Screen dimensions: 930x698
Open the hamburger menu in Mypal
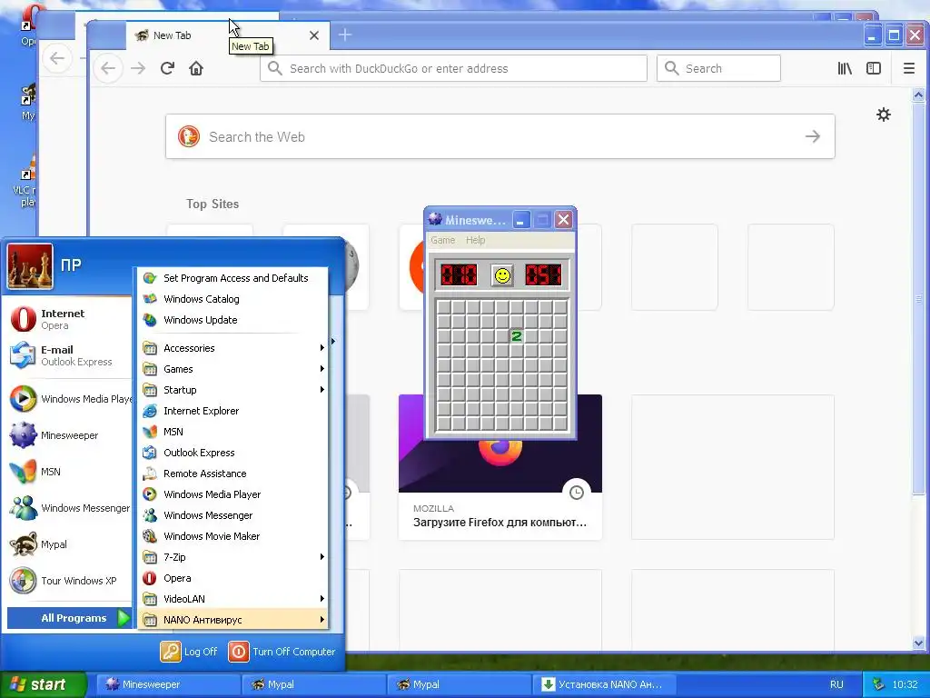(908, 68)
